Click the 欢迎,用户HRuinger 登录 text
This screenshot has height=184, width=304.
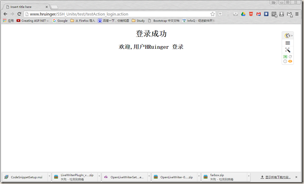coord(151,47)
